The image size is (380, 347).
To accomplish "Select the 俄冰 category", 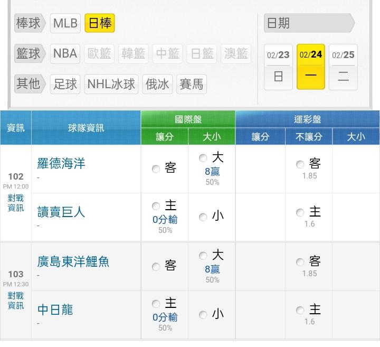I will point(157,84).
